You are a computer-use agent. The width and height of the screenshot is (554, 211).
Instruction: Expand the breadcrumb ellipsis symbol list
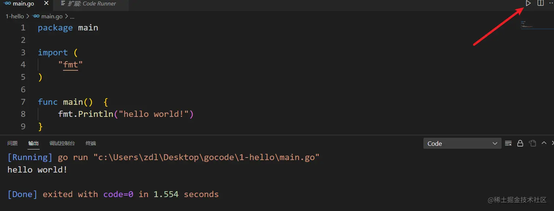[x=72, y=16]
